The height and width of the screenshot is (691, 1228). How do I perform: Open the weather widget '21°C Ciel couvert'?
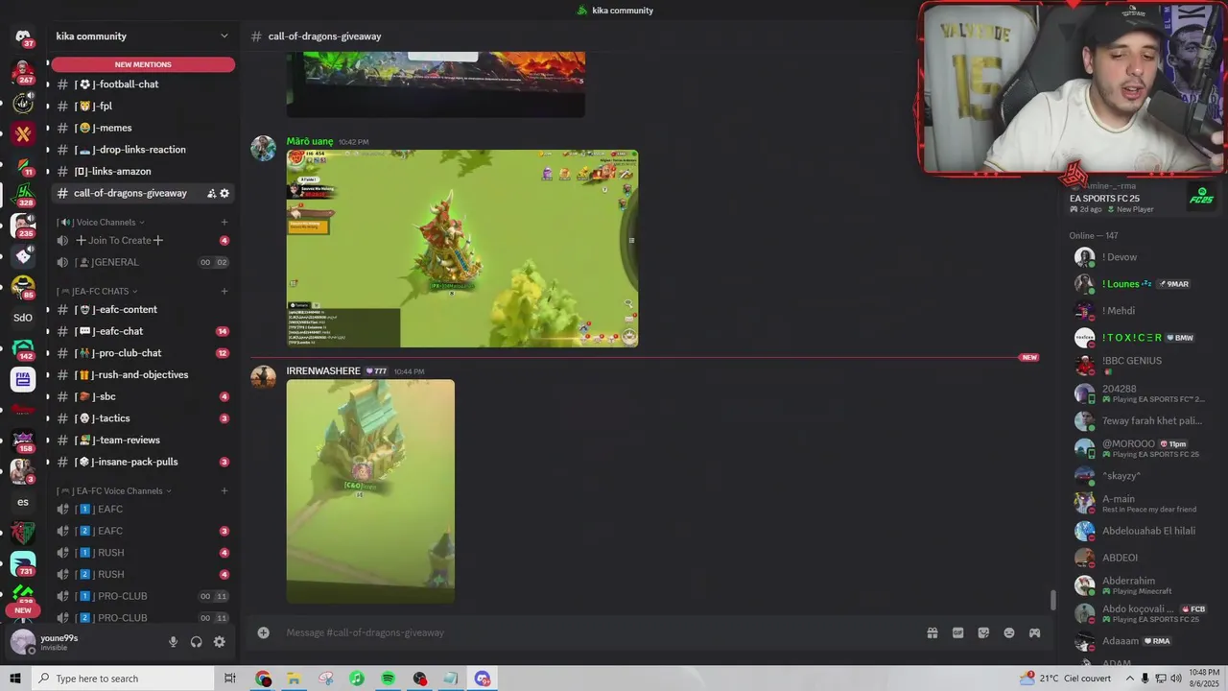(x=1067, y=679)
